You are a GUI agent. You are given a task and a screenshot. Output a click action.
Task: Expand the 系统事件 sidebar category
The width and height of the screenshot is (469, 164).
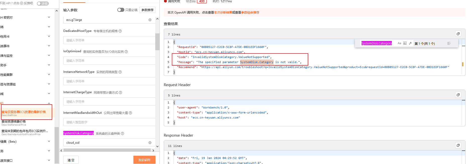(x=49, y=46)
